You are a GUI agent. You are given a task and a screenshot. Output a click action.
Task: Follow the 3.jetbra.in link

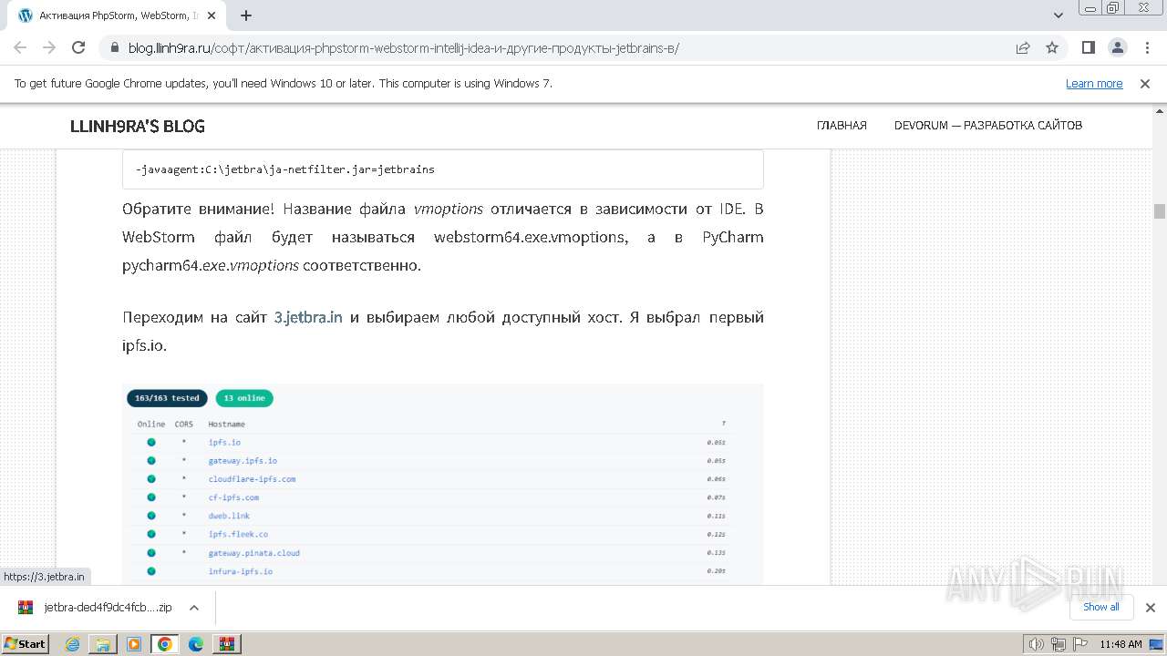click(308, 317)
